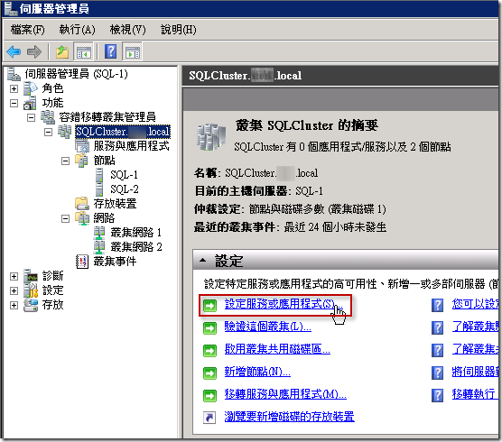Image resolution: width=502 pixels, height=442 pixels.
Task: Collapse the 網路 tree node
Action: point(65,218)
